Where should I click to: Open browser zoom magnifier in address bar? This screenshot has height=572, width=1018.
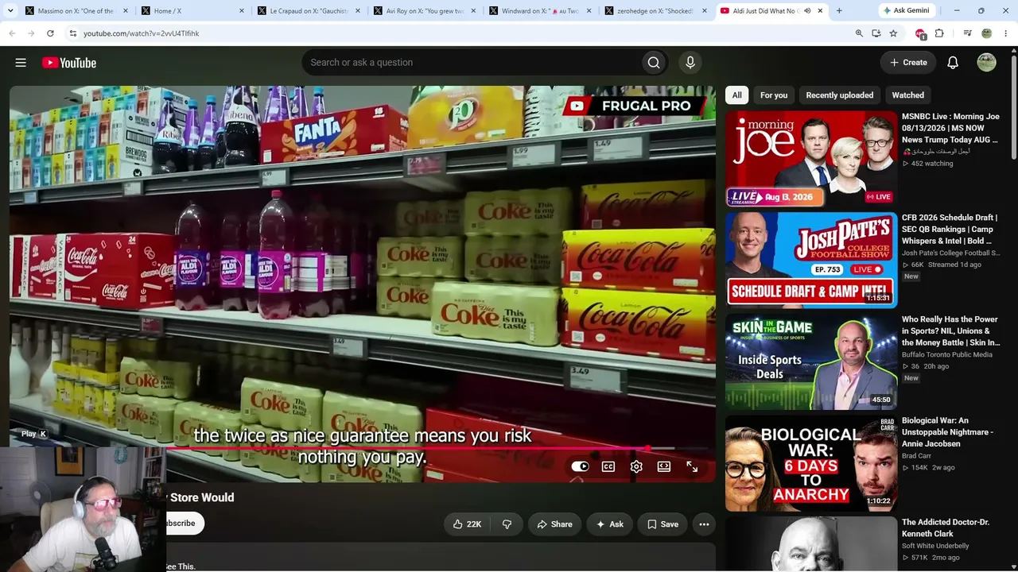(x=859, y=33)
